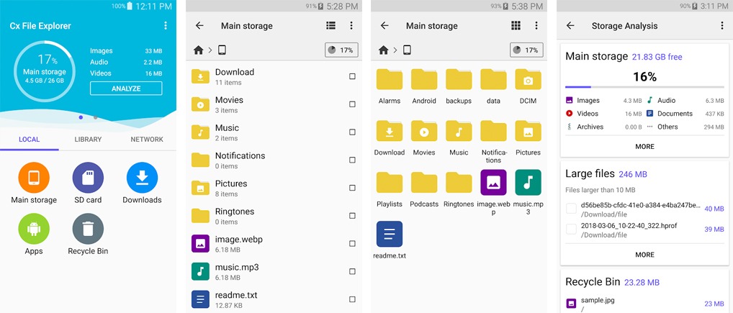Open three-dot menu beside list view icon
Image resolution: width=733 pixels, height=313 pixels.
pyautogui.click(x=351, y=26)
